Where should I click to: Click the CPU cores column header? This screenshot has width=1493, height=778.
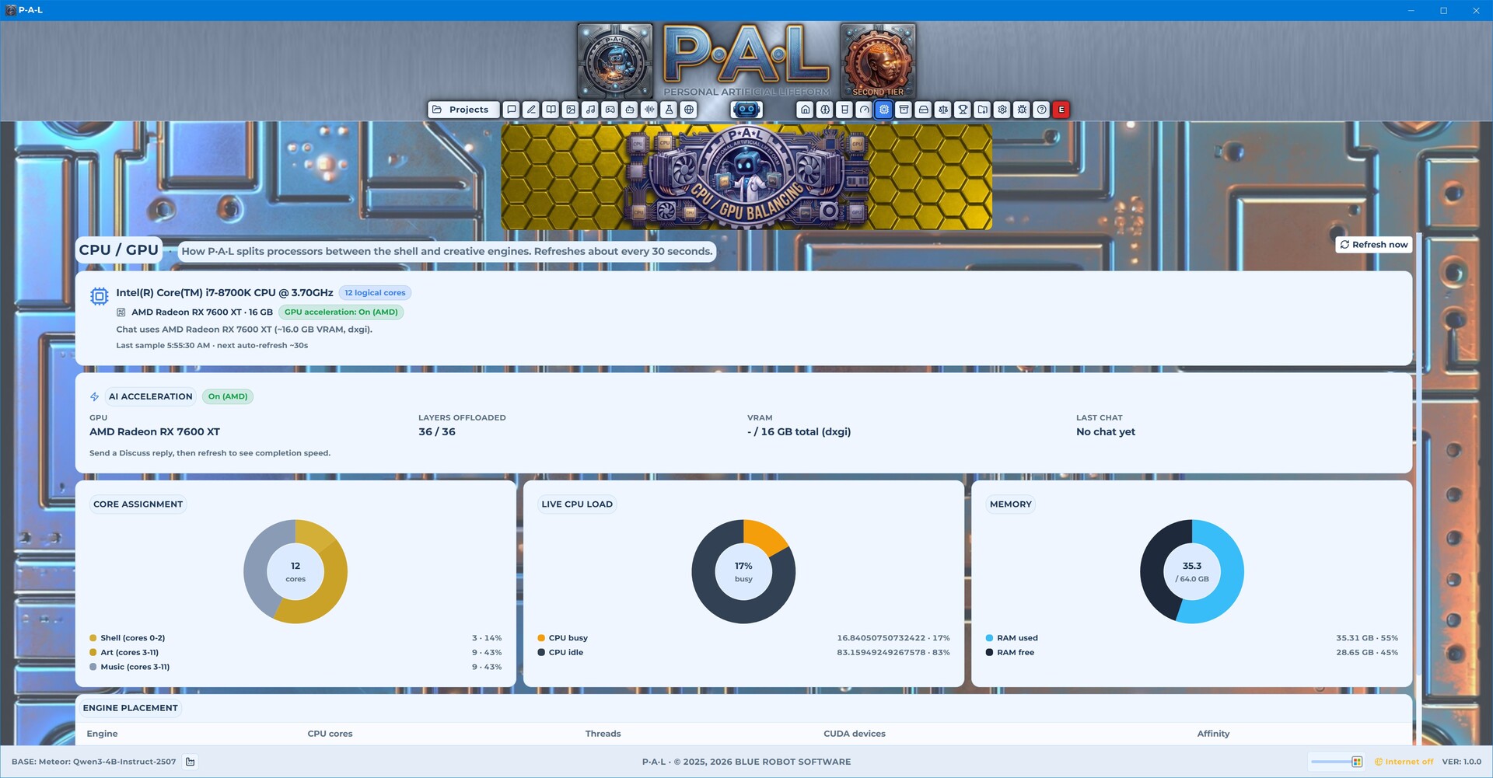click(330, 734)
